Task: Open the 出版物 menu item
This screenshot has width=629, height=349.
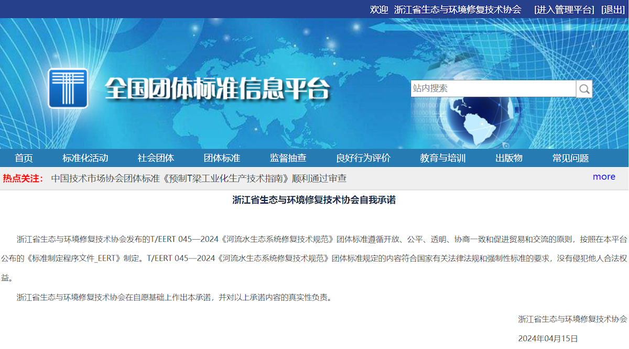Action: (x=509, y=158)
